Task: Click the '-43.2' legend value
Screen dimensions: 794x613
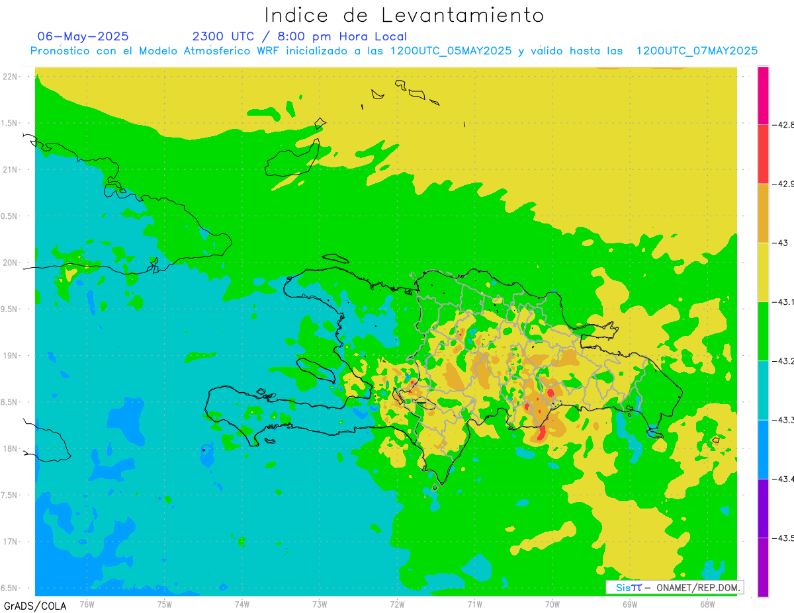Action: pos(783,360)
